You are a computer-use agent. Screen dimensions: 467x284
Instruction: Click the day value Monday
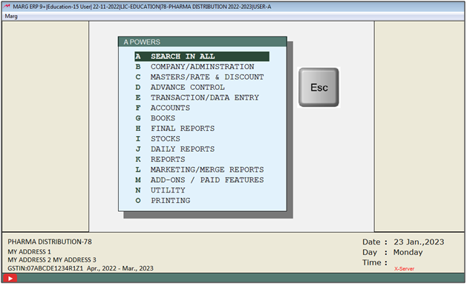408,252
